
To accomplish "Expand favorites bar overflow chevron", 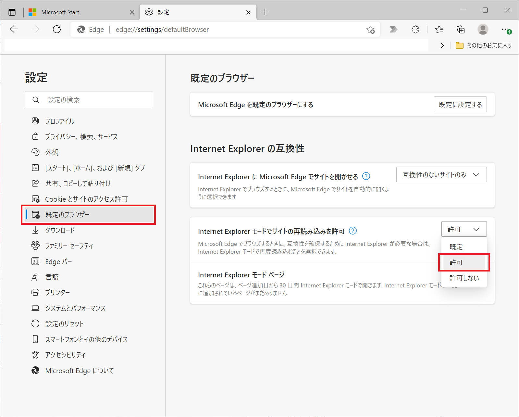I will coord(442,45).
